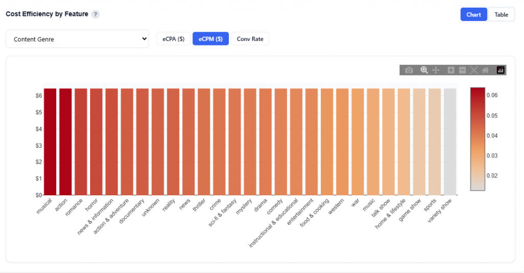The width and height of the screenshot is (524, 273).
Task: Click the Zoom in plus icon
Action: click(x=451, y=70)
